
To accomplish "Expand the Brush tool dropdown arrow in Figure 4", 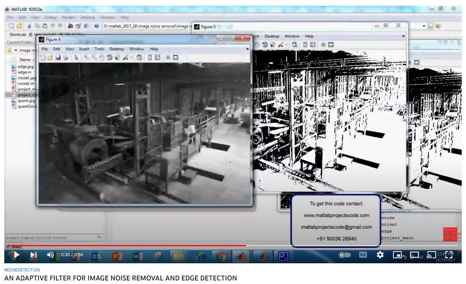I will tap(131, 58).
